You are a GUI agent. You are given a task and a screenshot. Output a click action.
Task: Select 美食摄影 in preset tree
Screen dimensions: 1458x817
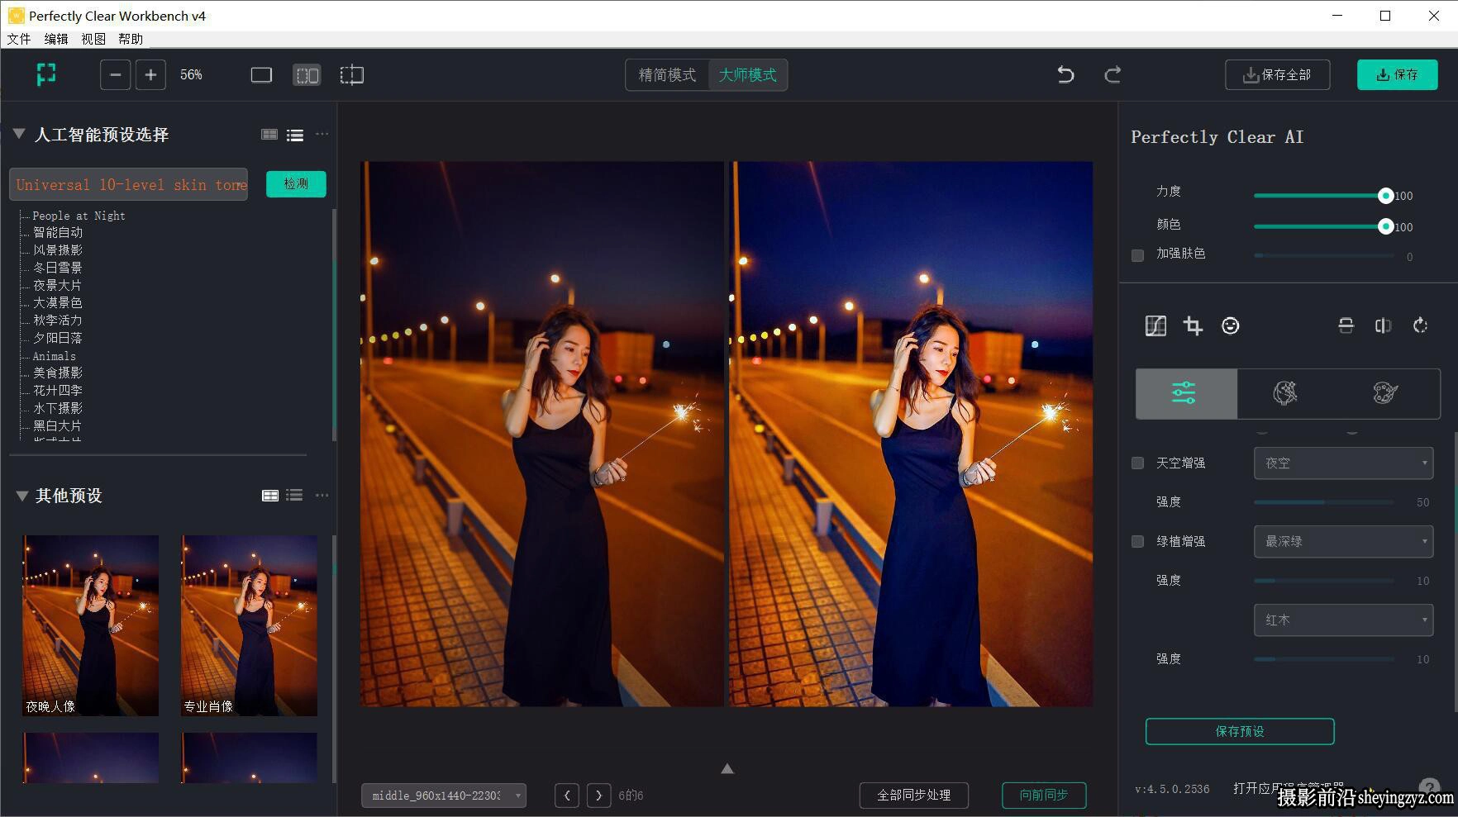58,373
